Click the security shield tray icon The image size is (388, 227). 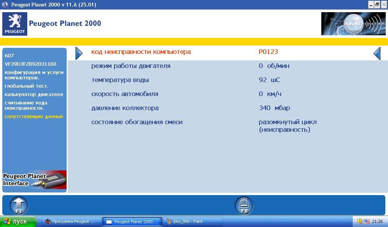(x=360, y=221)
